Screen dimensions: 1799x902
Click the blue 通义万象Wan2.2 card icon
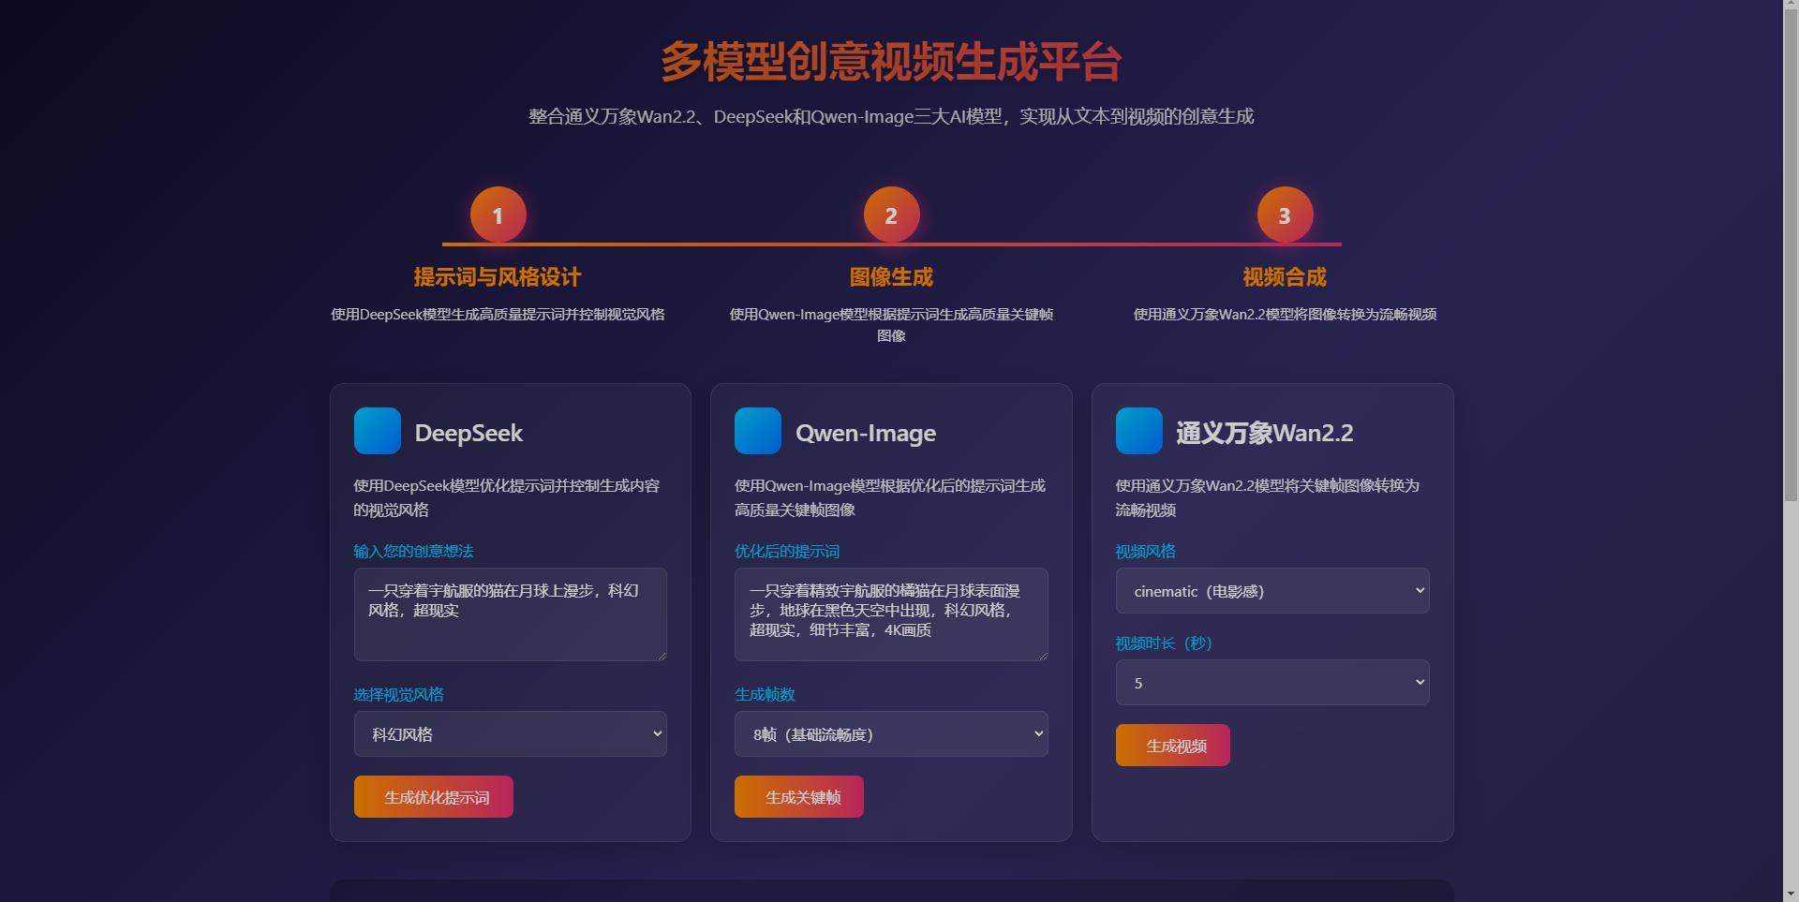click(x=1139, y=431)
